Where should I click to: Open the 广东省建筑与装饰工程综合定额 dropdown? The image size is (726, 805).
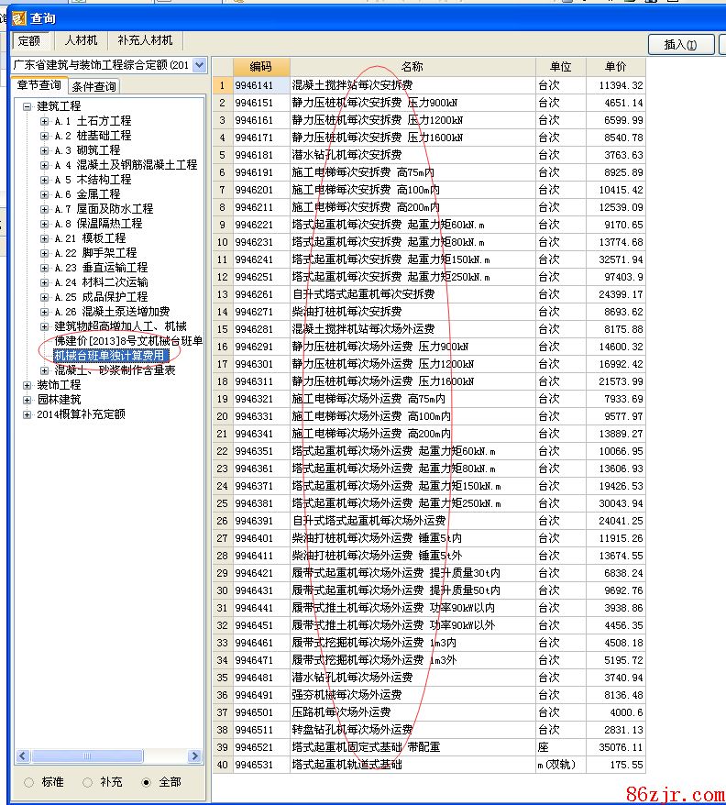(200, 65)
